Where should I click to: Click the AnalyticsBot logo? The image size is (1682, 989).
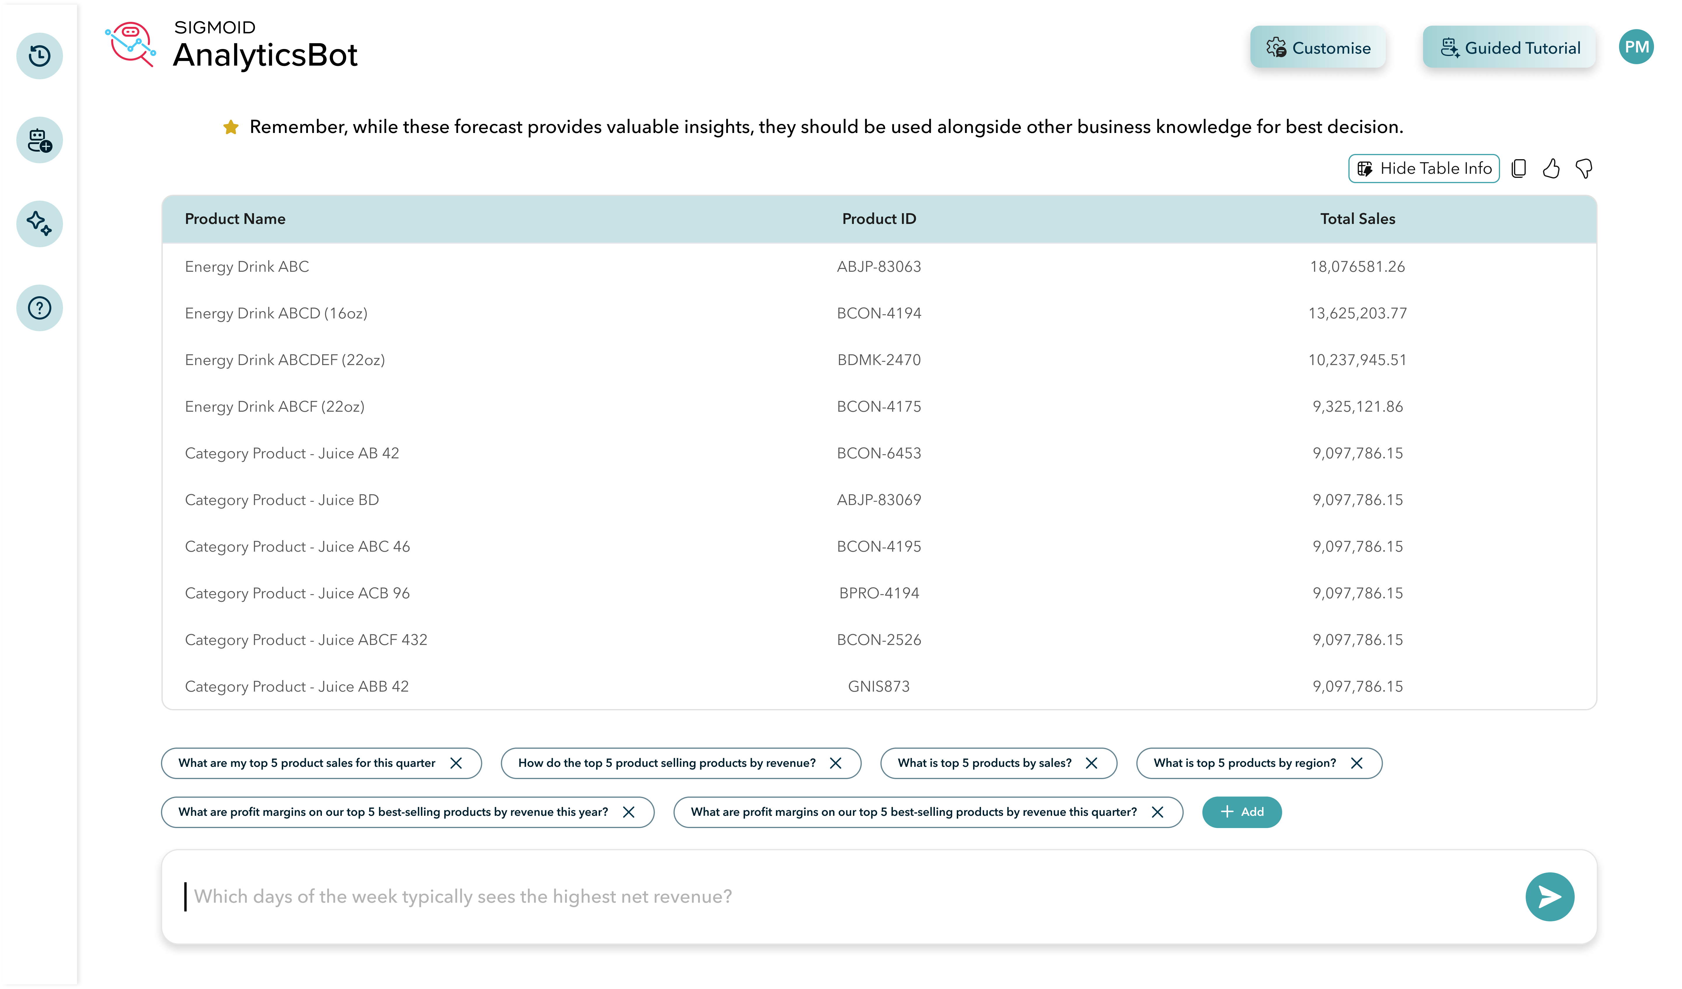[231, 45]
